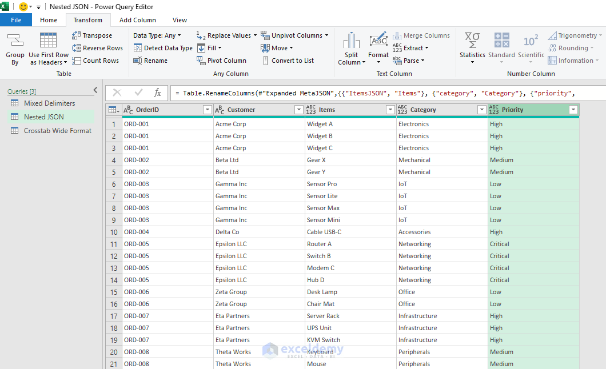Click the Transpose tool
Viewport: 606px width, 369px height.
(x=92, y=35)
